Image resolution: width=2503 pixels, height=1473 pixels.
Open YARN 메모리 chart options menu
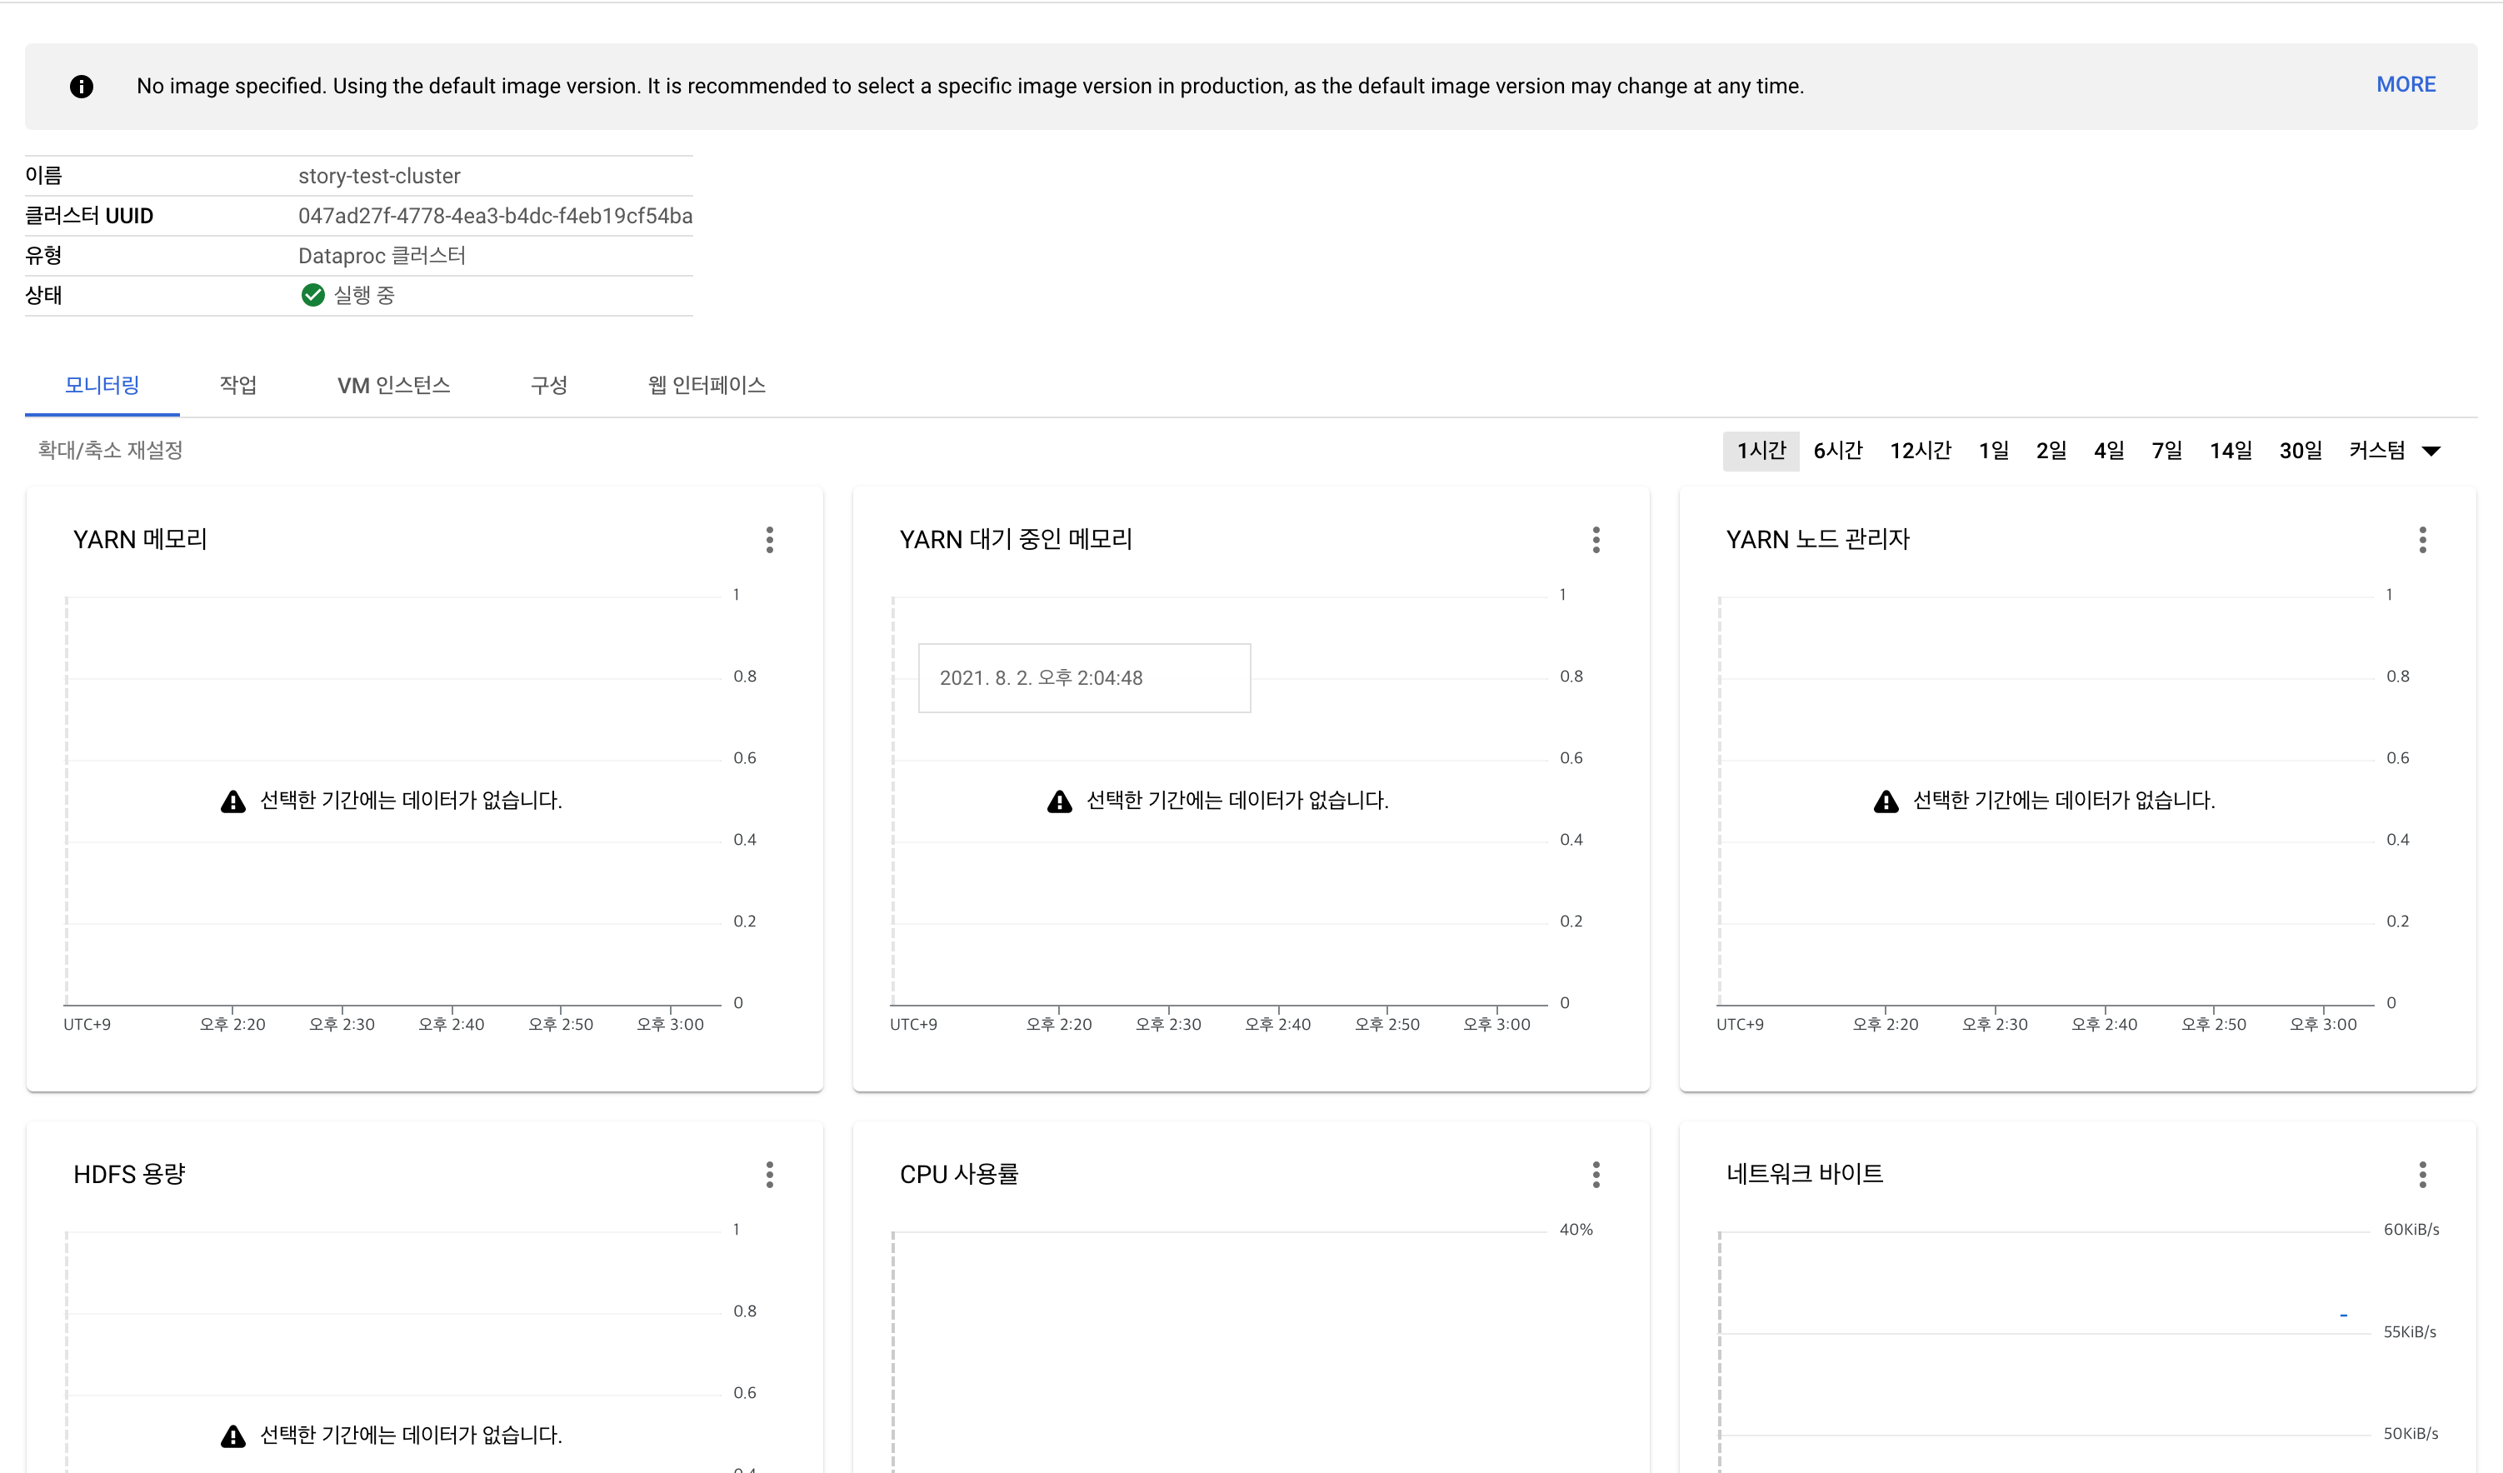770,539
